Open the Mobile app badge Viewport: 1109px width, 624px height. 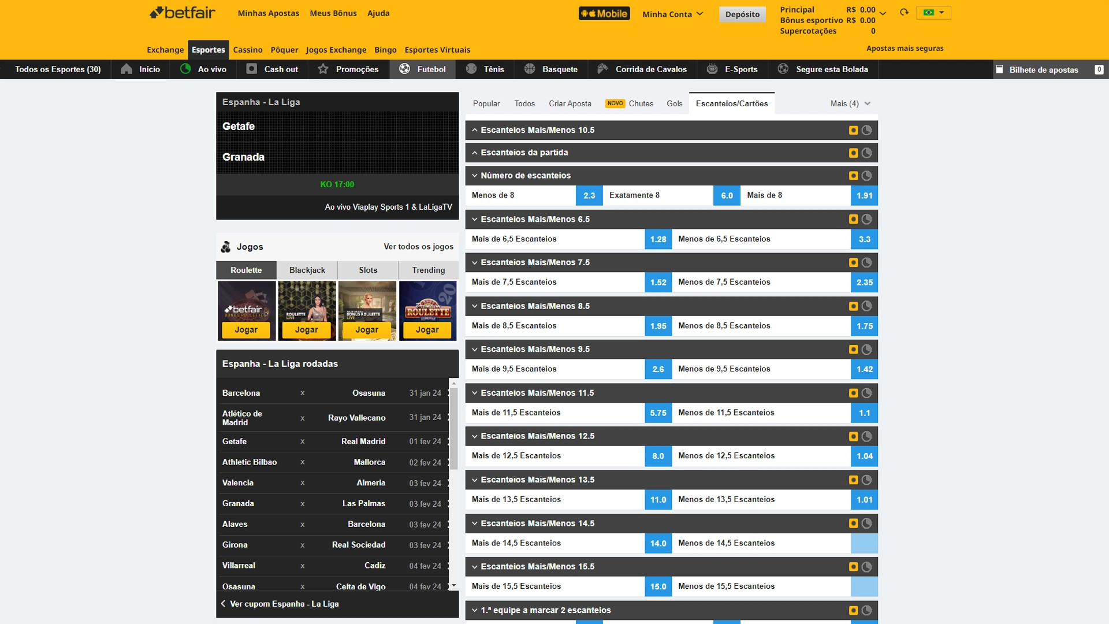tap(604, 13)
